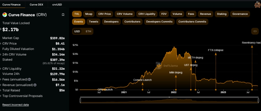This screenshot has height=111, width=261.
Task: Click the Revenue info question mark icon
Action: tap(35, 85)
